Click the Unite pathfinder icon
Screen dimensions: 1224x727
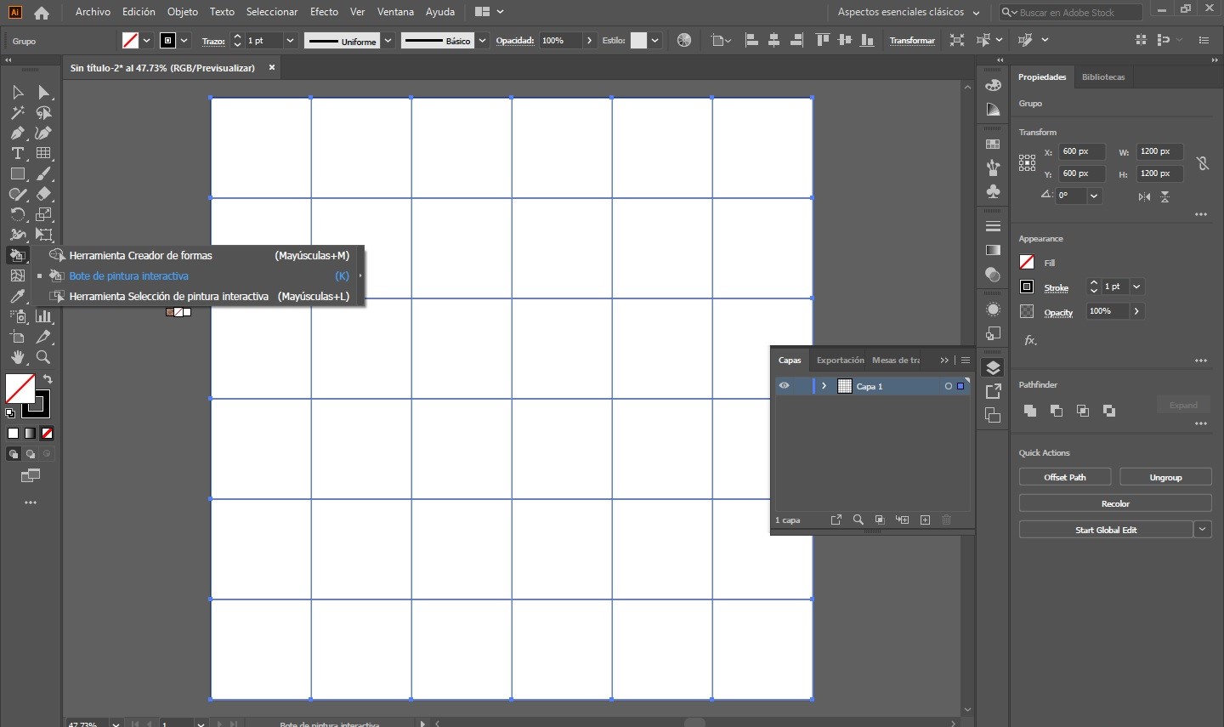[1030, 411]
